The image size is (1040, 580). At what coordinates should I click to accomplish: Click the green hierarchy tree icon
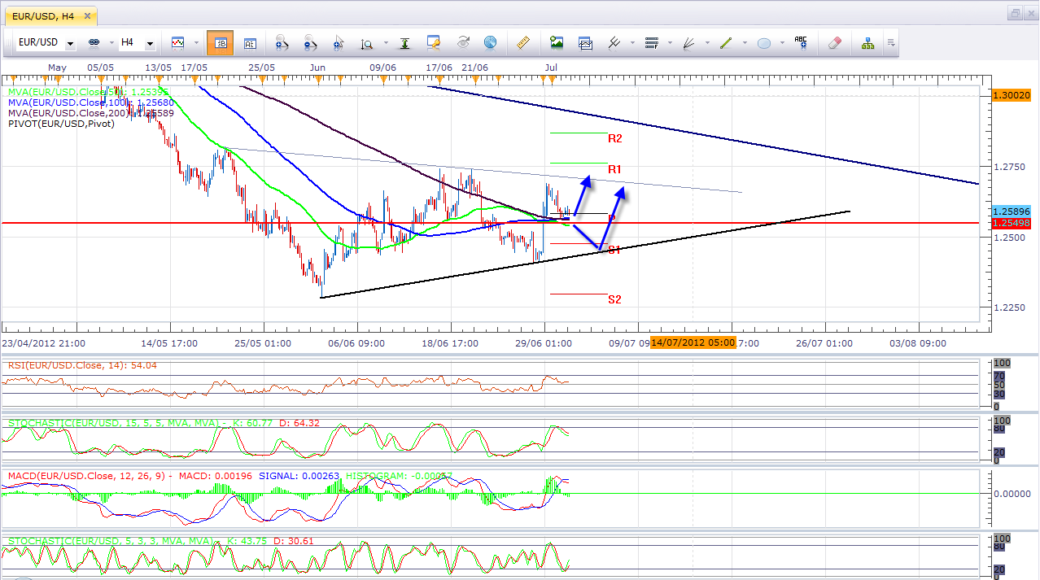[x=867, y=42]
